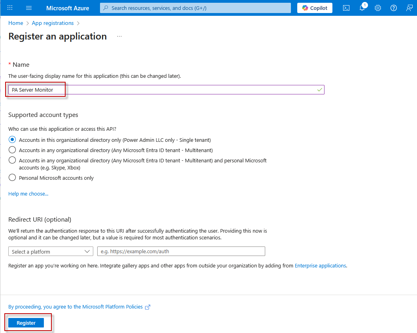Open the hamburger portal menu
Screen dimensions: 417x333
29,8
